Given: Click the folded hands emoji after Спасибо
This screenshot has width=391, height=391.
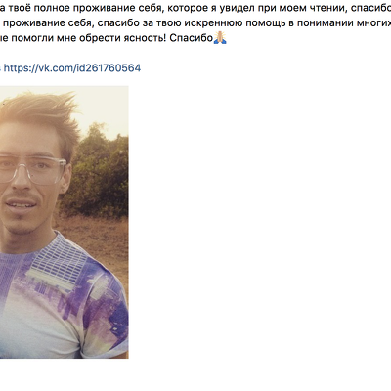Looking at the screenshot, I should click(220, 38).
